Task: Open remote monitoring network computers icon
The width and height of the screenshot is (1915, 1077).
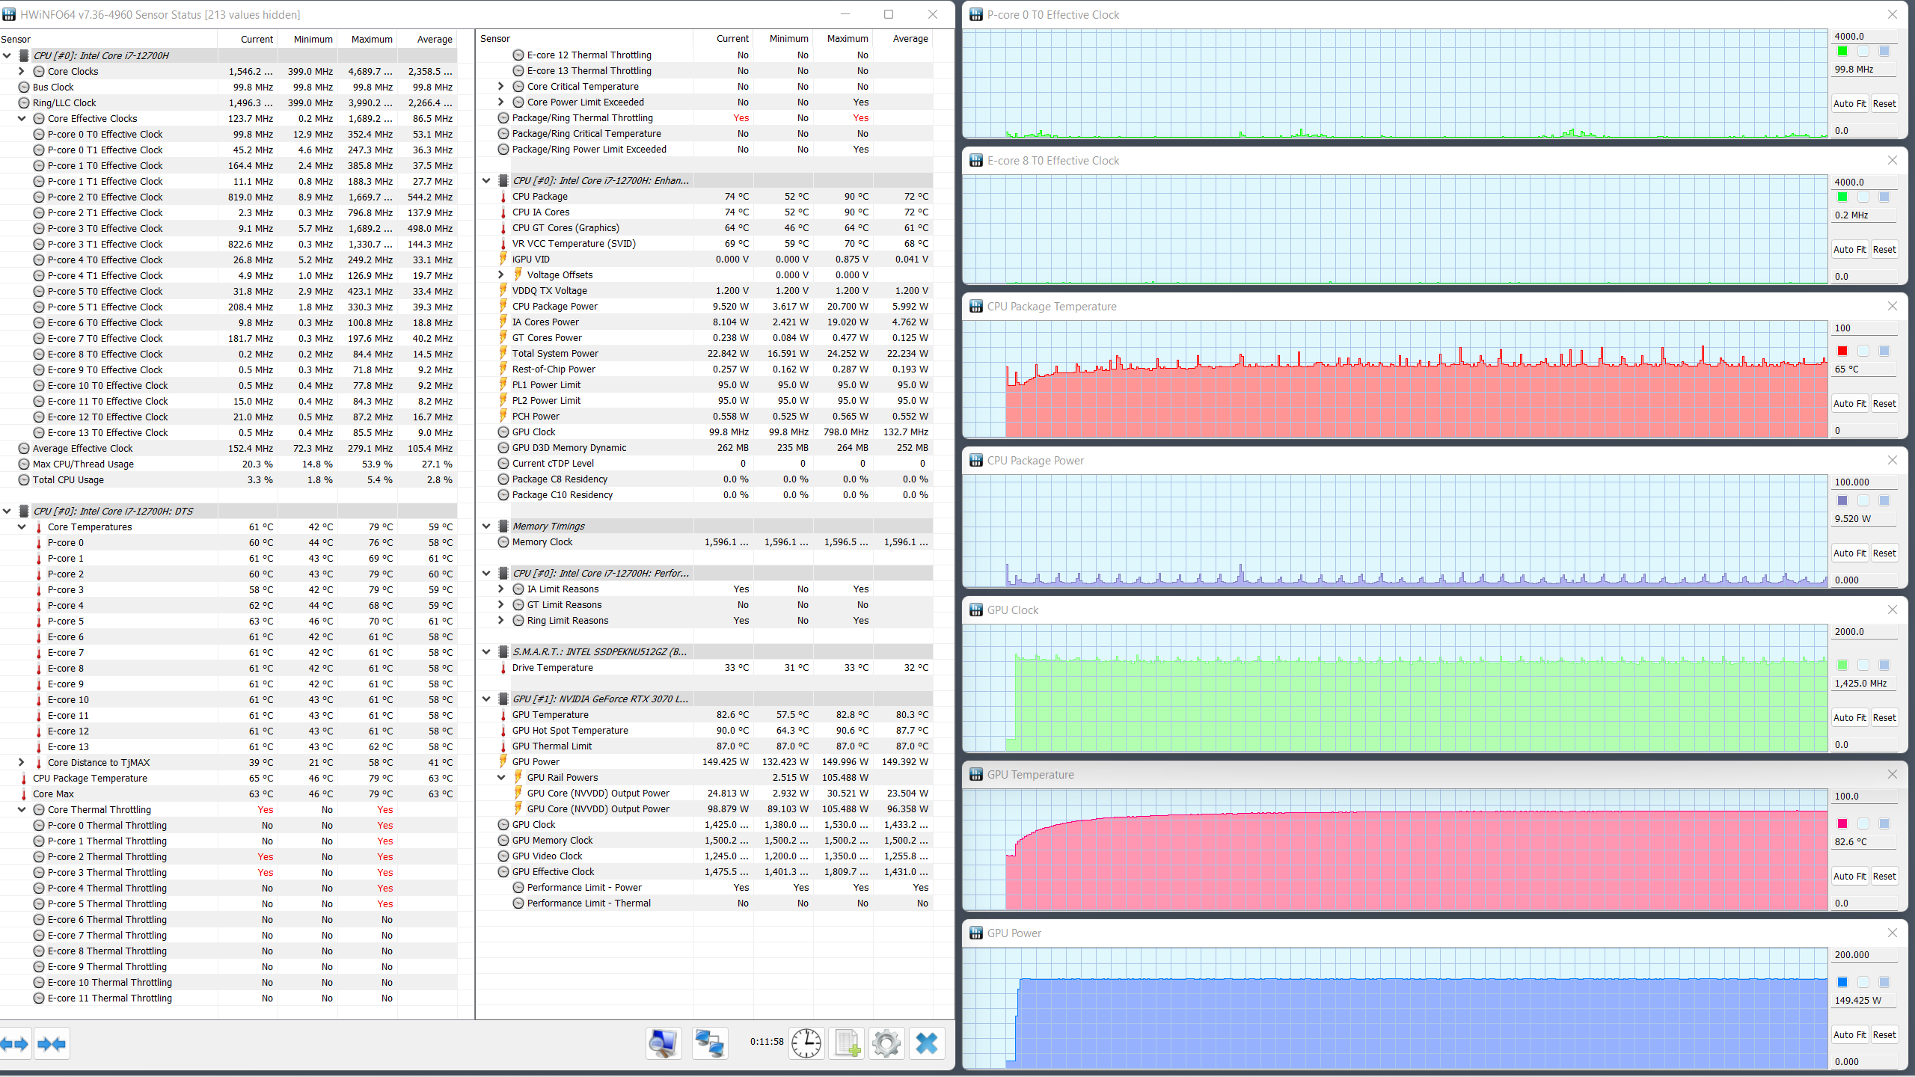Action: tap(709, 1043)
